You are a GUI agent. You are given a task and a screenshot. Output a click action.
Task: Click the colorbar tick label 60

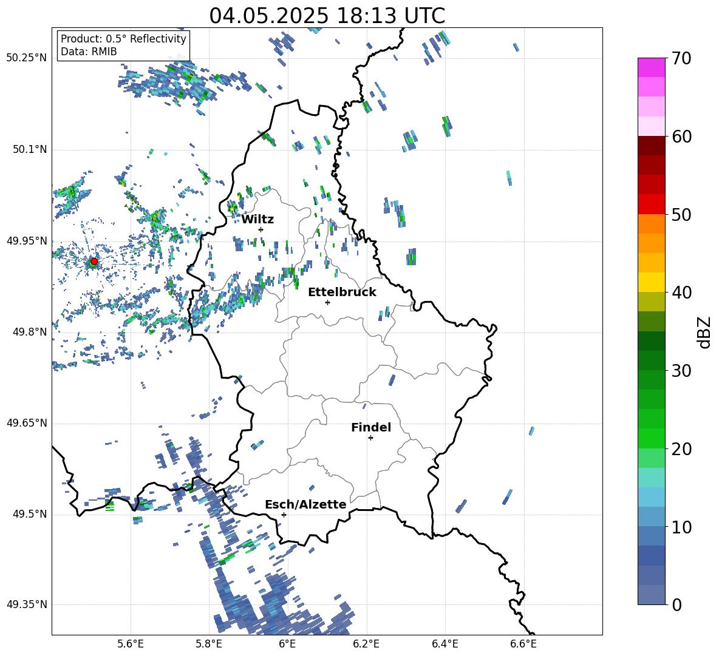click(681, 137)
